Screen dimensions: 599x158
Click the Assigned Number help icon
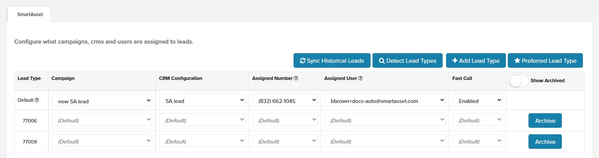[296, 78]
